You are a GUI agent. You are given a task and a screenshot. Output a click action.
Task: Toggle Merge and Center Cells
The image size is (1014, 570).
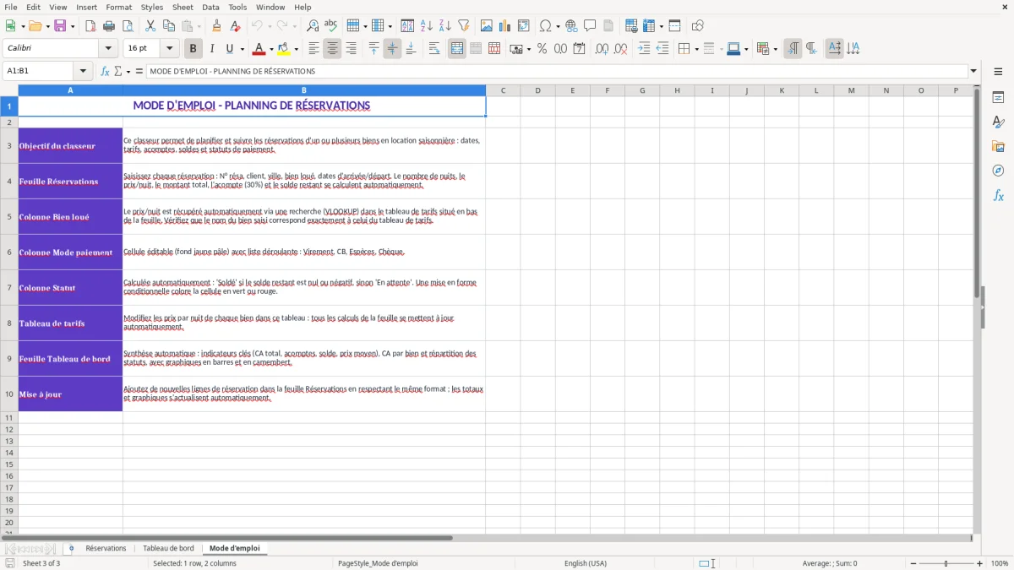coord(457,49)
